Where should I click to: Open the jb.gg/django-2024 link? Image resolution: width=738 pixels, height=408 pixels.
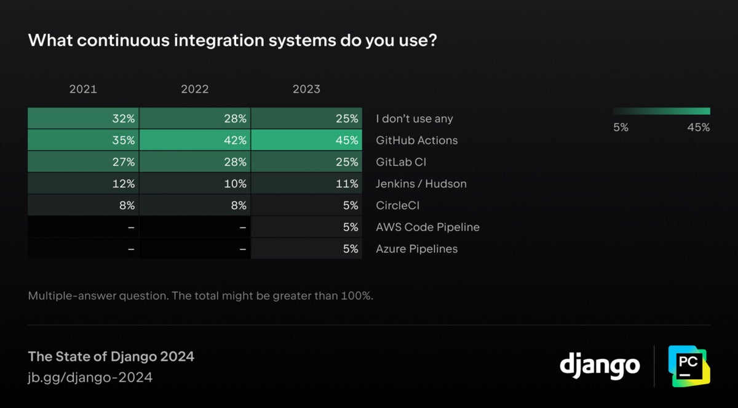click(90, 377)
